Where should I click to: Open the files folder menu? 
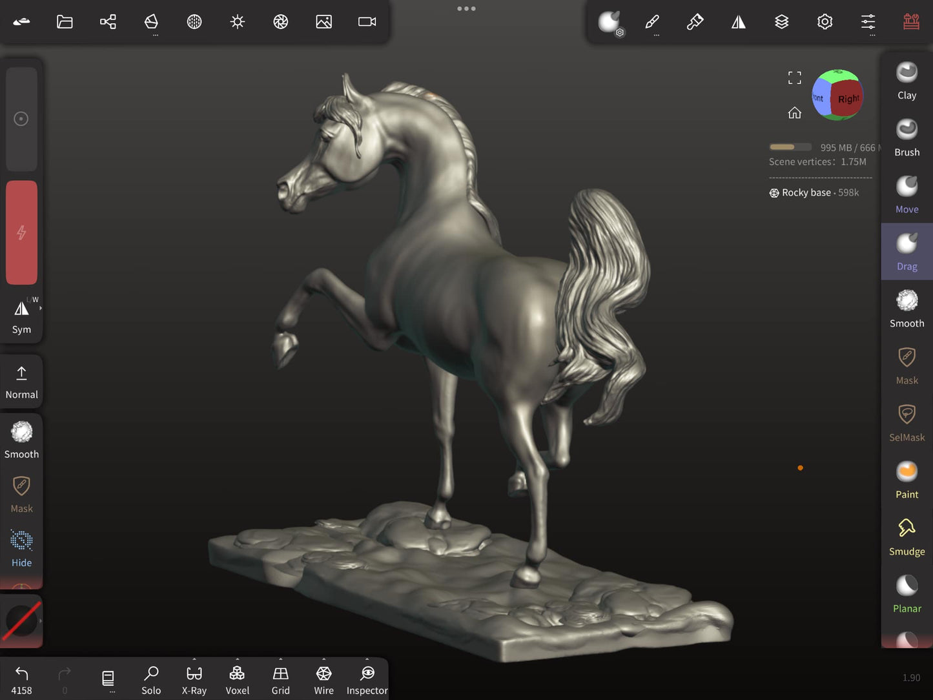click(x=65, y=22)
